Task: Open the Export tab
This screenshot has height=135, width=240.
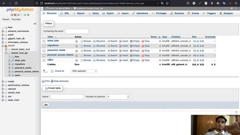Action: pyautogui.click(x=108, y=13)
